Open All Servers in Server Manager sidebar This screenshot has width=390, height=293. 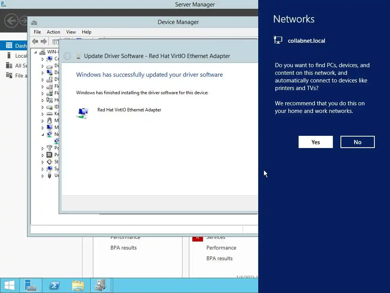coord(14,66)
